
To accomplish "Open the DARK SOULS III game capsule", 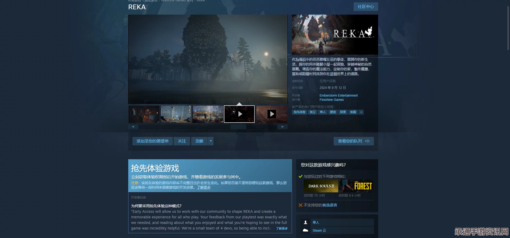I will (x=321, y=186).
